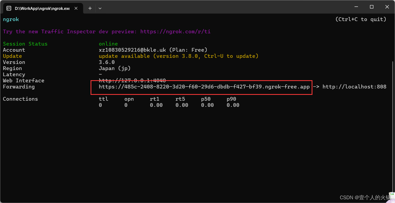Close the terminal window

(x=387, y=7)
